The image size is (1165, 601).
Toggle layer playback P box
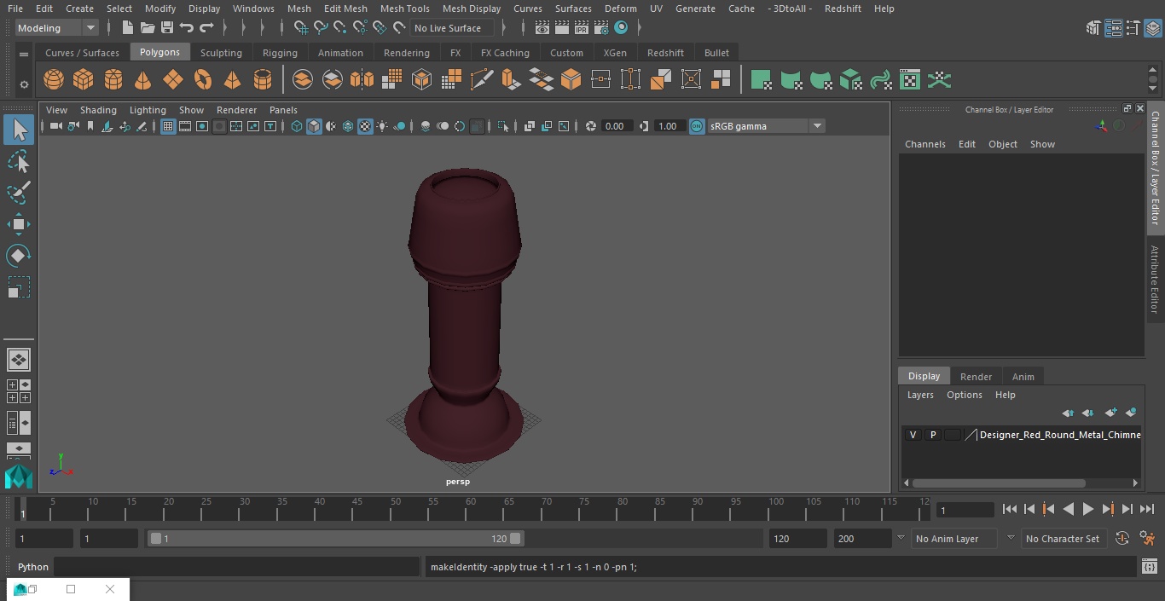click(x=933, y=435)
